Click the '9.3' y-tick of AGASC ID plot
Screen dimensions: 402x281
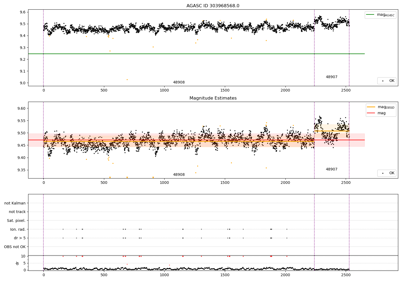tap(23, 48)
